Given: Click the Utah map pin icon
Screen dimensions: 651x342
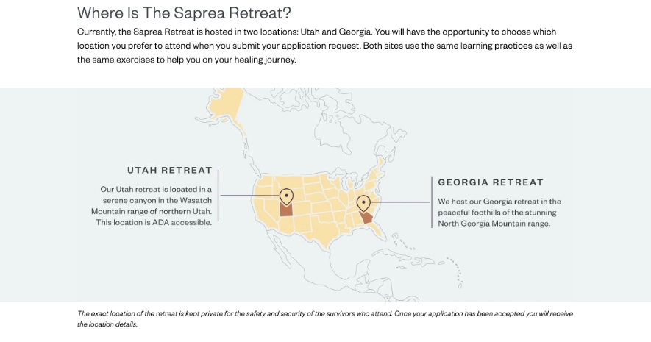Looking at the screenshot, I should tap(286, 196).
